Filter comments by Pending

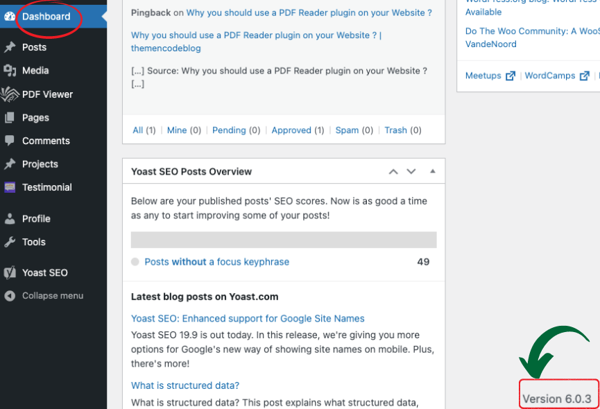[229, 130]
